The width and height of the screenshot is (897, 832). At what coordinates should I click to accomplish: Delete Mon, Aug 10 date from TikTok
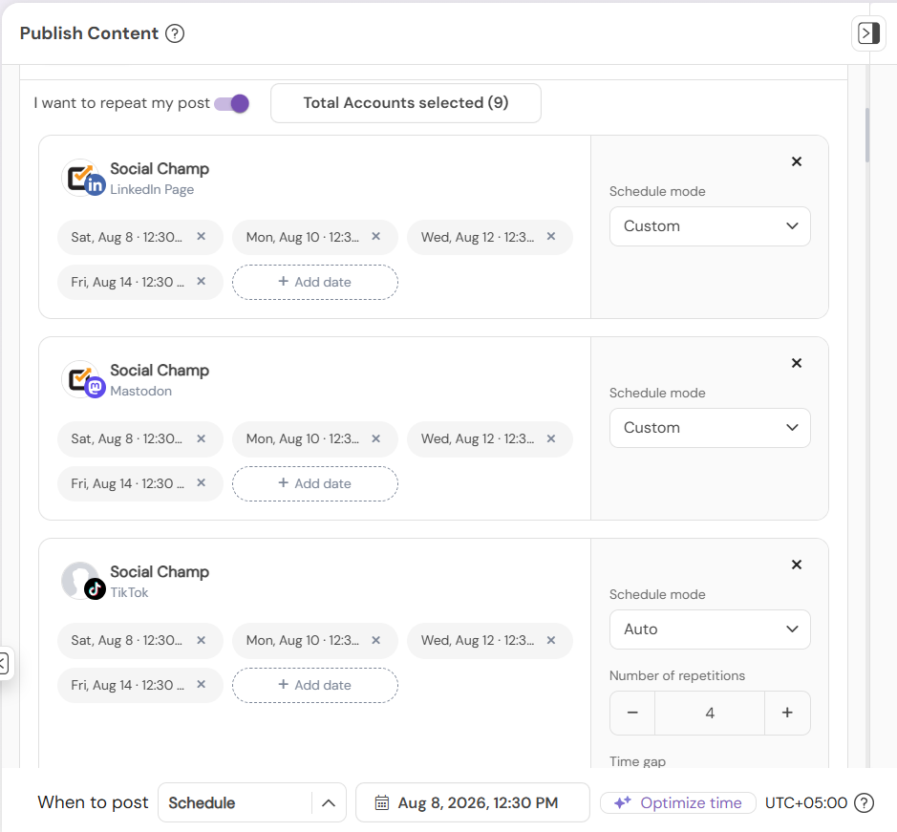[375, 640]
